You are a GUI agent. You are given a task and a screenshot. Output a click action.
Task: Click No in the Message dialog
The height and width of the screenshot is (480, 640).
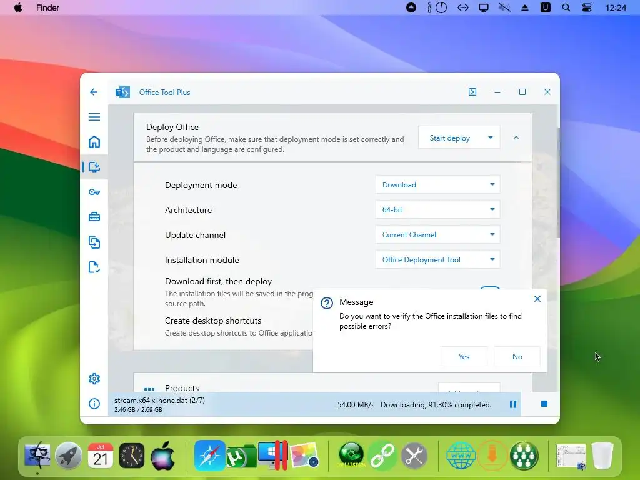(517, 356)
